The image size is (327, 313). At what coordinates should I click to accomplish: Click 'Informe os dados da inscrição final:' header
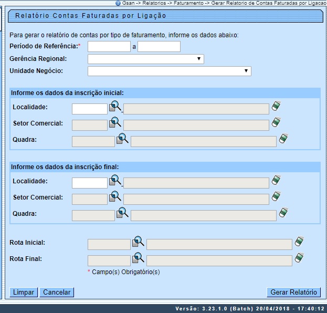(65, 167)
